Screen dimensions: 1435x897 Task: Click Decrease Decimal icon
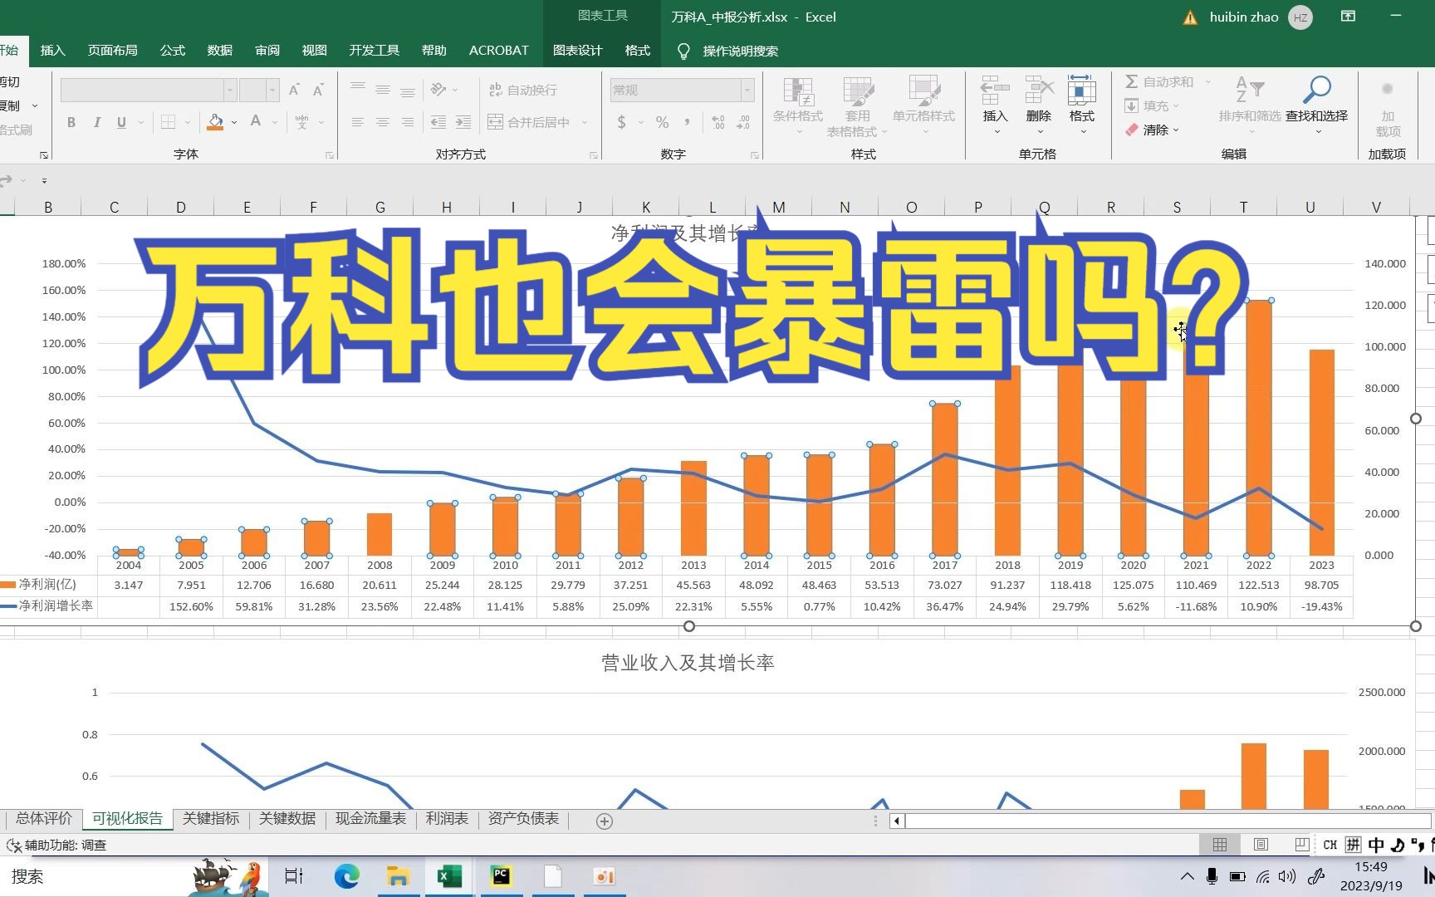(x=743, y=122)
